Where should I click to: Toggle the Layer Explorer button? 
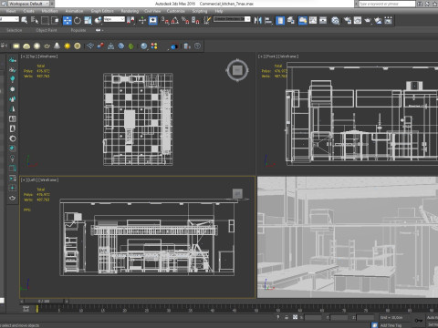point(291,21)
